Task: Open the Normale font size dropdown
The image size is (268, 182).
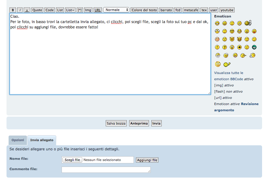Action: pos(116,10)
